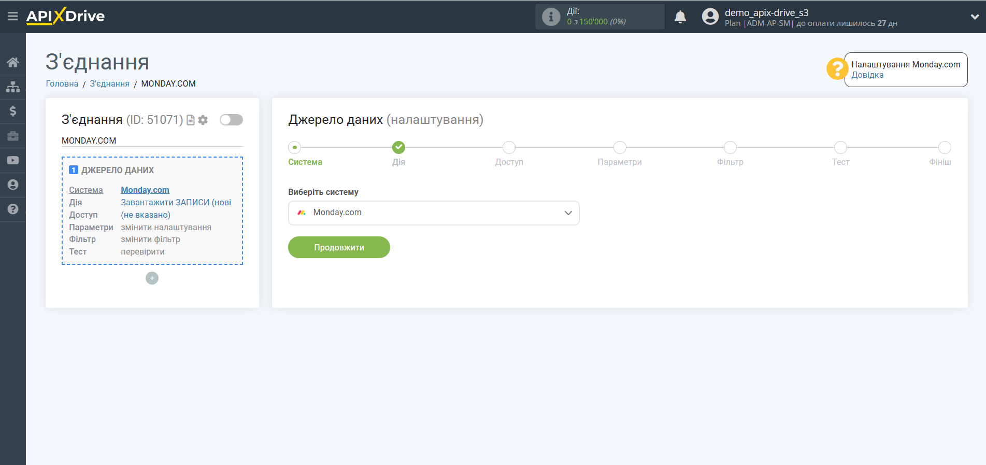Go to З'єднання breadcrumb link
The height and width of the screenshot is (465, 986).
109,83
